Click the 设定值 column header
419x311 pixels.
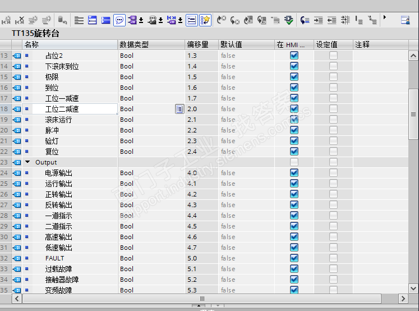[x=333, y=44]
